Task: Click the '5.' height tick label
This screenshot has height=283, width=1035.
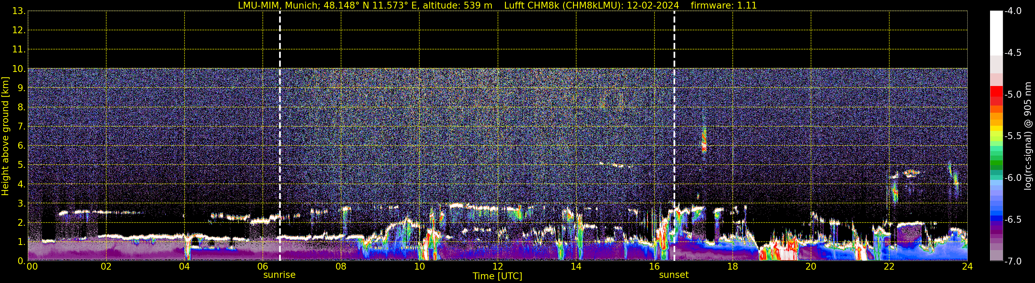Action: [x=21, y=165]
